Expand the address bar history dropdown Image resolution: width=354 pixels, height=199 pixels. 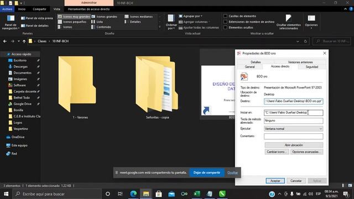pyautogui.click(x=298, y=41)
